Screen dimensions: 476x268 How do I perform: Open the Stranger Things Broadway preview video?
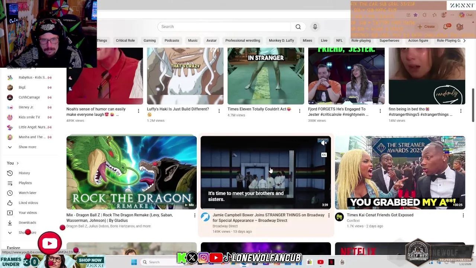click(266, 173)
